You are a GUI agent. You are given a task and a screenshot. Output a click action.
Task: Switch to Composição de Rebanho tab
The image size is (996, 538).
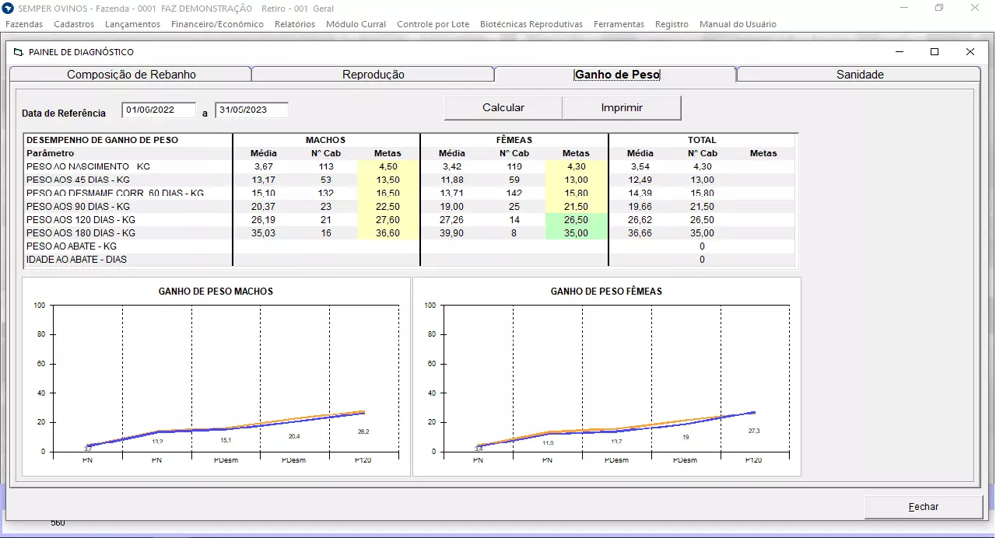pyautogui.click(x=131, y=75)
